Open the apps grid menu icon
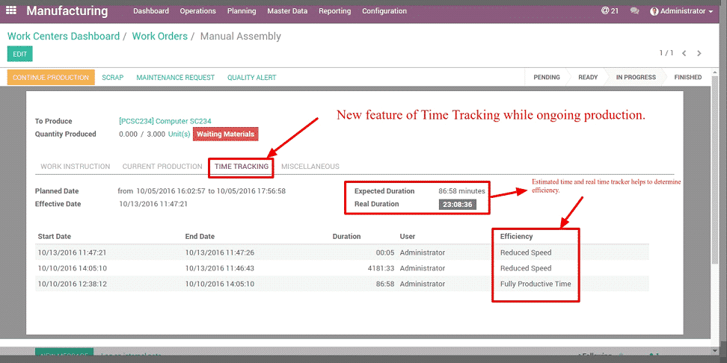Screen dimensions: 727x363 [12, 11]
